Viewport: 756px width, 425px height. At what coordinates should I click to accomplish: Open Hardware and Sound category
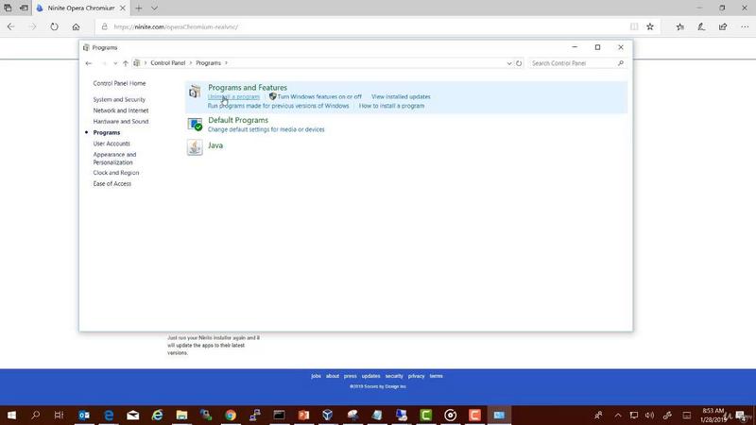click(x=121, y=122)
